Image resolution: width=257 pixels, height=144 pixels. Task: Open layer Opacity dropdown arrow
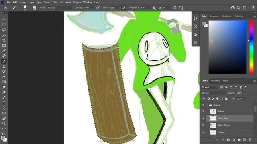pos(245,93)
